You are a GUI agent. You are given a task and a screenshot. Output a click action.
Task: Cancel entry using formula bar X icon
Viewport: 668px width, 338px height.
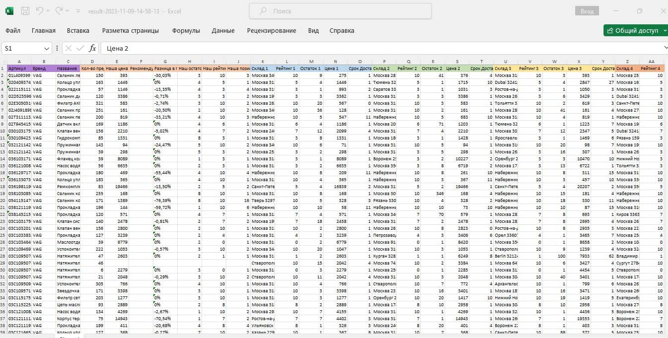(x=68, y=48)
